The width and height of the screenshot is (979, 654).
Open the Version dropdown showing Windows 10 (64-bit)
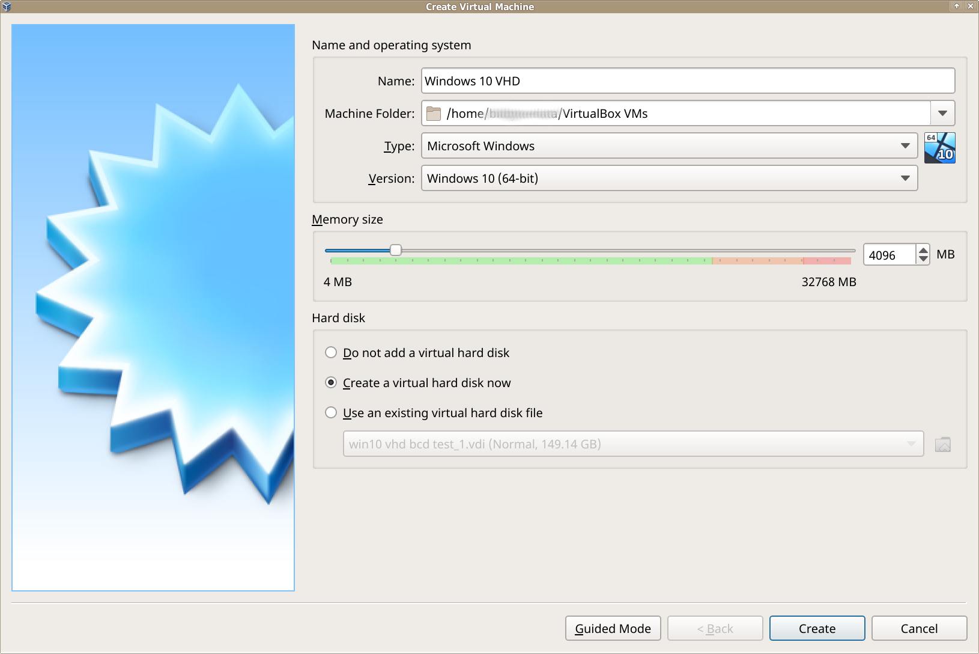(669, 179)
